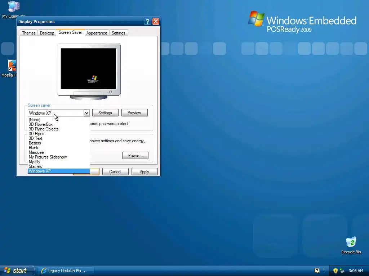Choose 3D FlowerBox screen saver
Viewport: 369px width, 276px height.
coord(59,124)
